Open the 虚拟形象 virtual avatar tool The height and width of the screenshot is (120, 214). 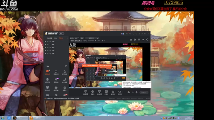[56, 89]
